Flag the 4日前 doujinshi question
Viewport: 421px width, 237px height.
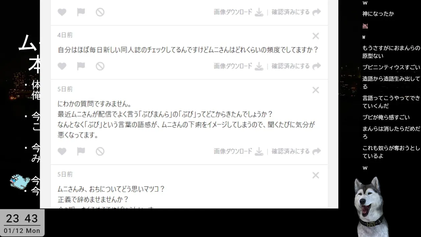coord(81,66)
